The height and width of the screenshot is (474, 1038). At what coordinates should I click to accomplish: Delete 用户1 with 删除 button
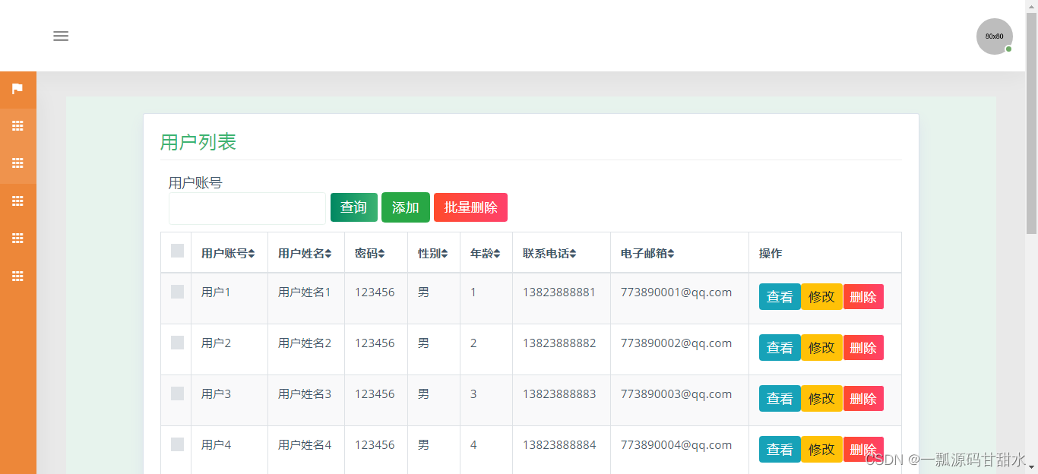point(863,297)
